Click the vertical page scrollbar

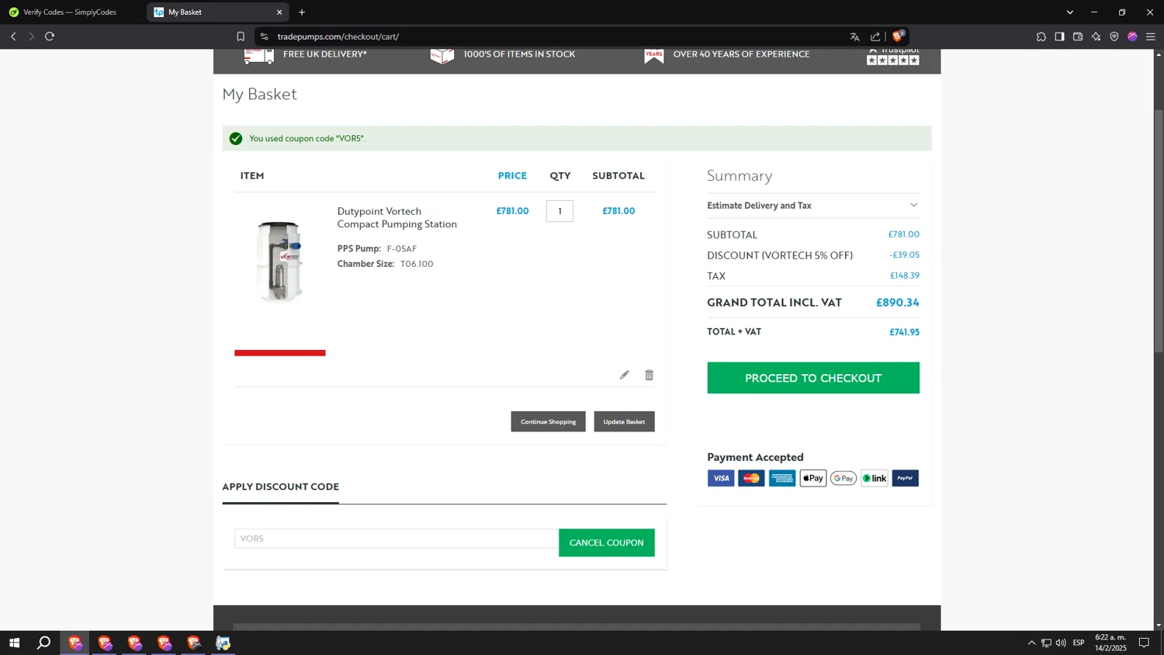[1159, 233]
